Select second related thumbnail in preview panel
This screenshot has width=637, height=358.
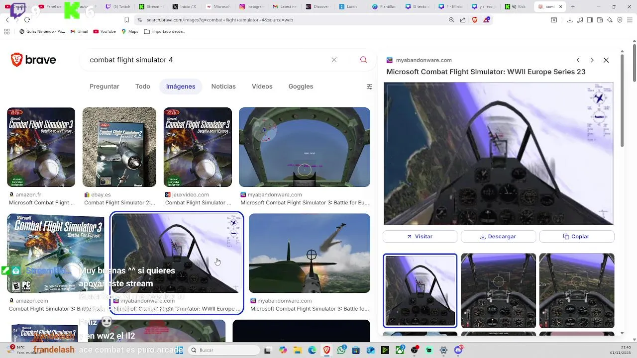click(x=499, y=291)
